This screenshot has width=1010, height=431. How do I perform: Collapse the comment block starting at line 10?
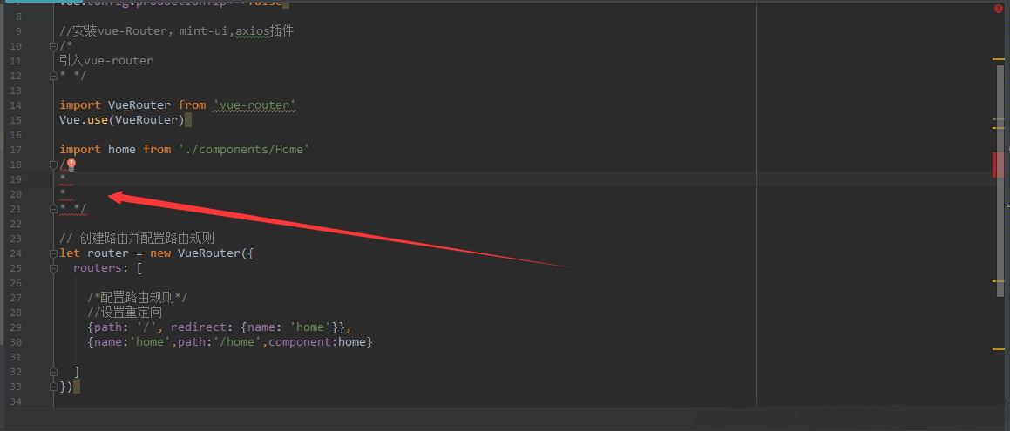pyautogui.click(x=54, y=46)
